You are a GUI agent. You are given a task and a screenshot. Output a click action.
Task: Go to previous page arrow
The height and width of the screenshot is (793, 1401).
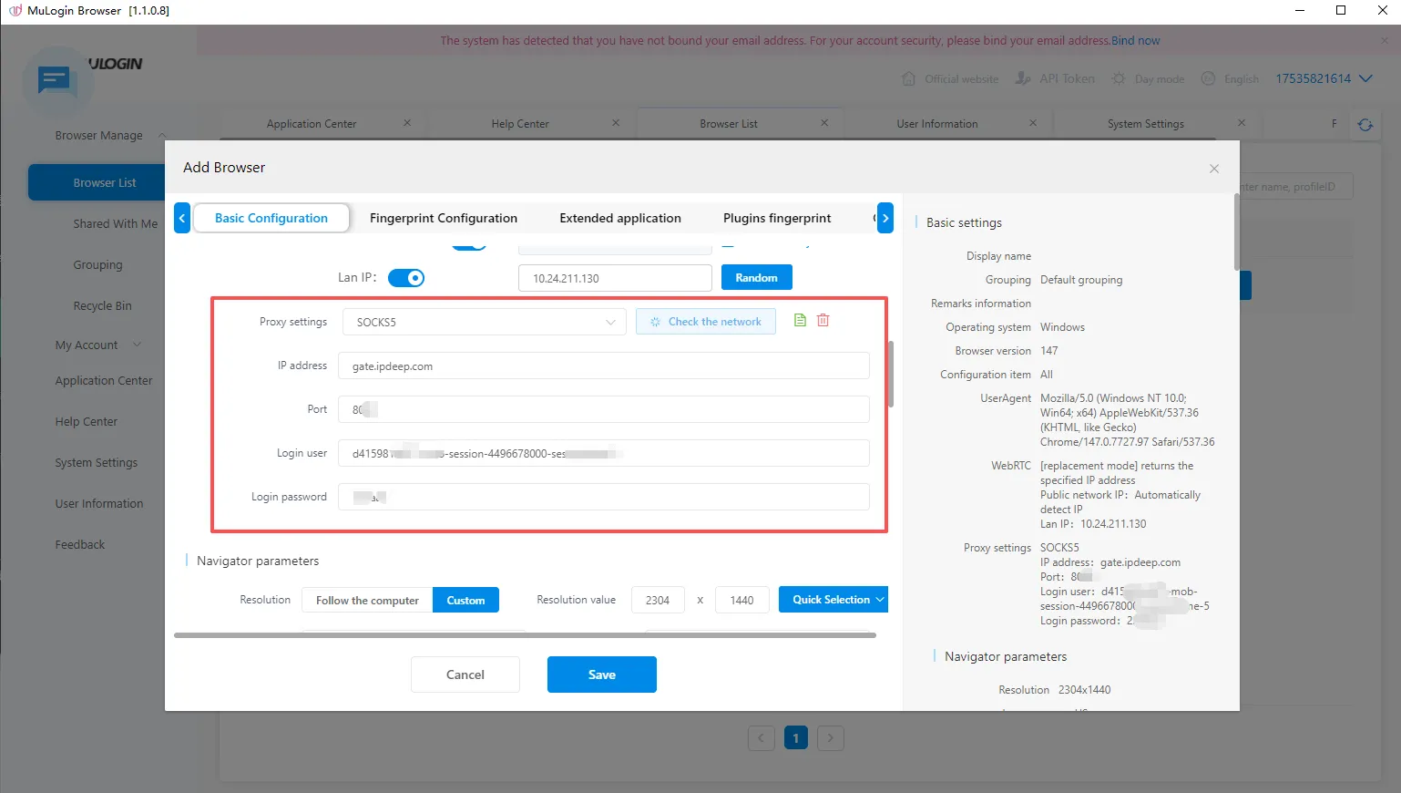point(762,738)
